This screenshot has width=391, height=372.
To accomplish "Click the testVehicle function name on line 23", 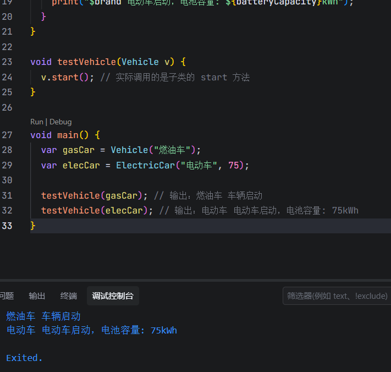I will click(x=87, y=62).
